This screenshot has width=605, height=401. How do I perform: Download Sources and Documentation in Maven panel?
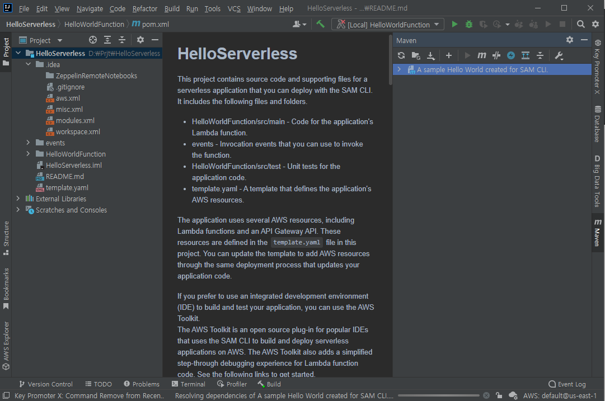click(431, 55)
